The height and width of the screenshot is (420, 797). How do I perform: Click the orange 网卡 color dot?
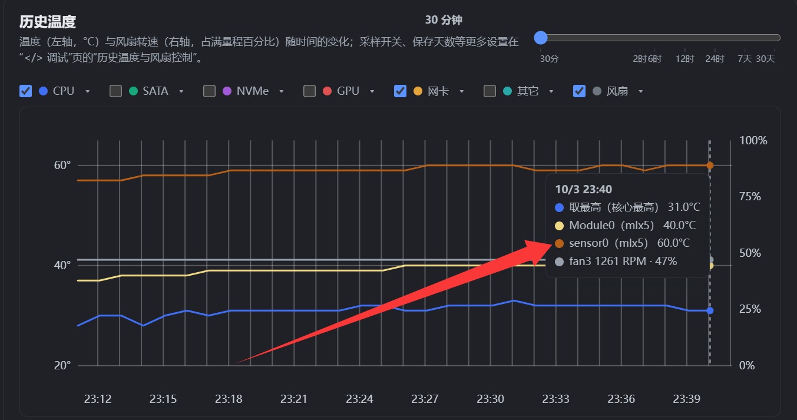point(418,91)
